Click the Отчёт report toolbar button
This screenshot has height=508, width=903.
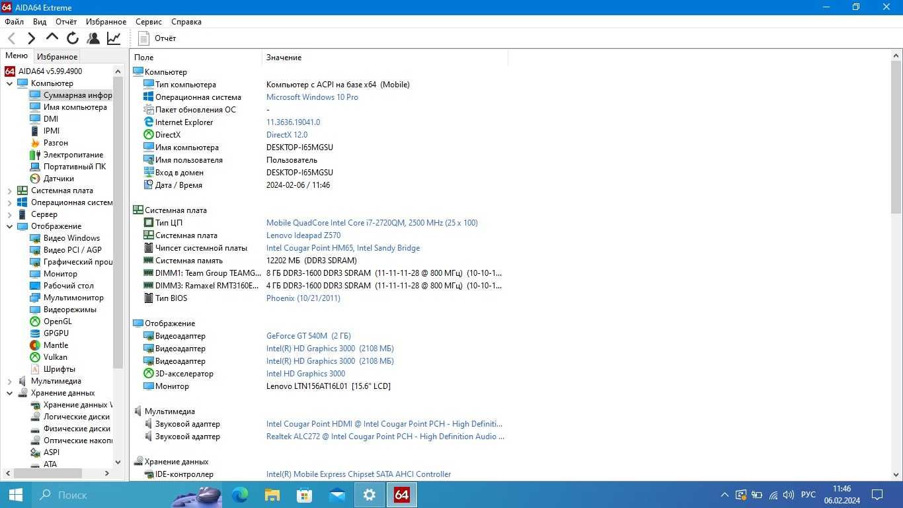[x=157, y=38]
